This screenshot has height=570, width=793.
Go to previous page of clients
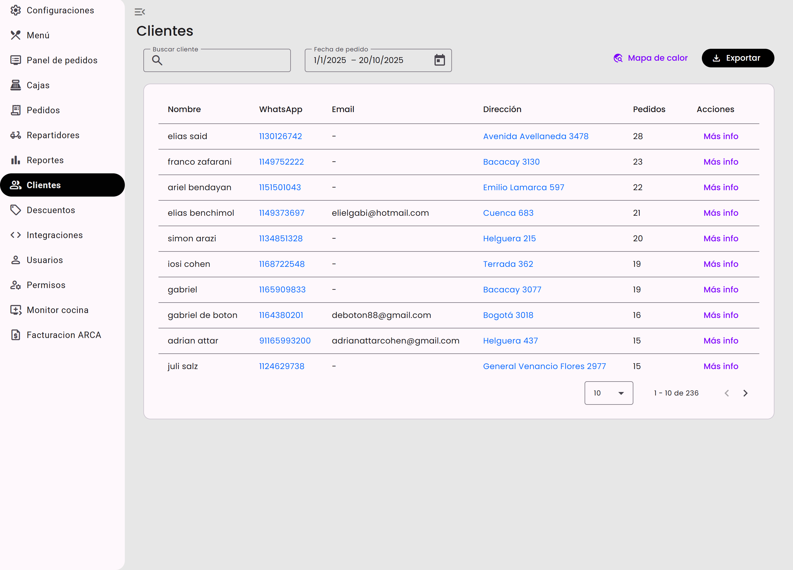click(x=727, y=393)
